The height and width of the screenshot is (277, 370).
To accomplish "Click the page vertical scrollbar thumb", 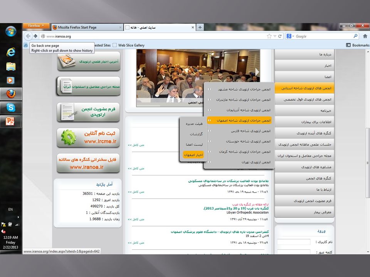I will point(368,163).
